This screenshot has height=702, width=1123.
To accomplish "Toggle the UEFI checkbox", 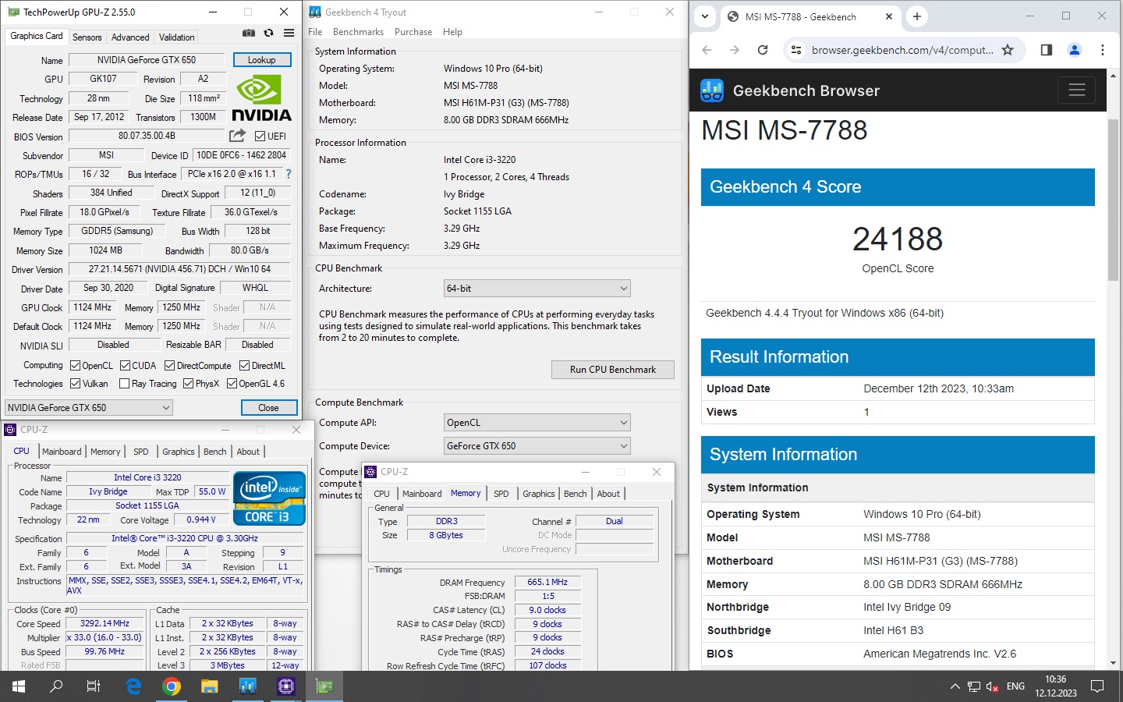I will (x=260, y=136).
